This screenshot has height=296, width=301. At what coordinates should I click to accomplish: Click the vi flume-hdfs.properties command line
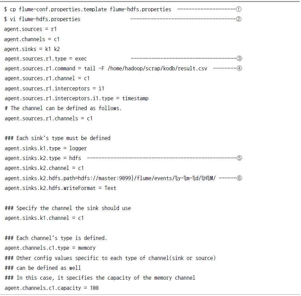coord(42,19)
